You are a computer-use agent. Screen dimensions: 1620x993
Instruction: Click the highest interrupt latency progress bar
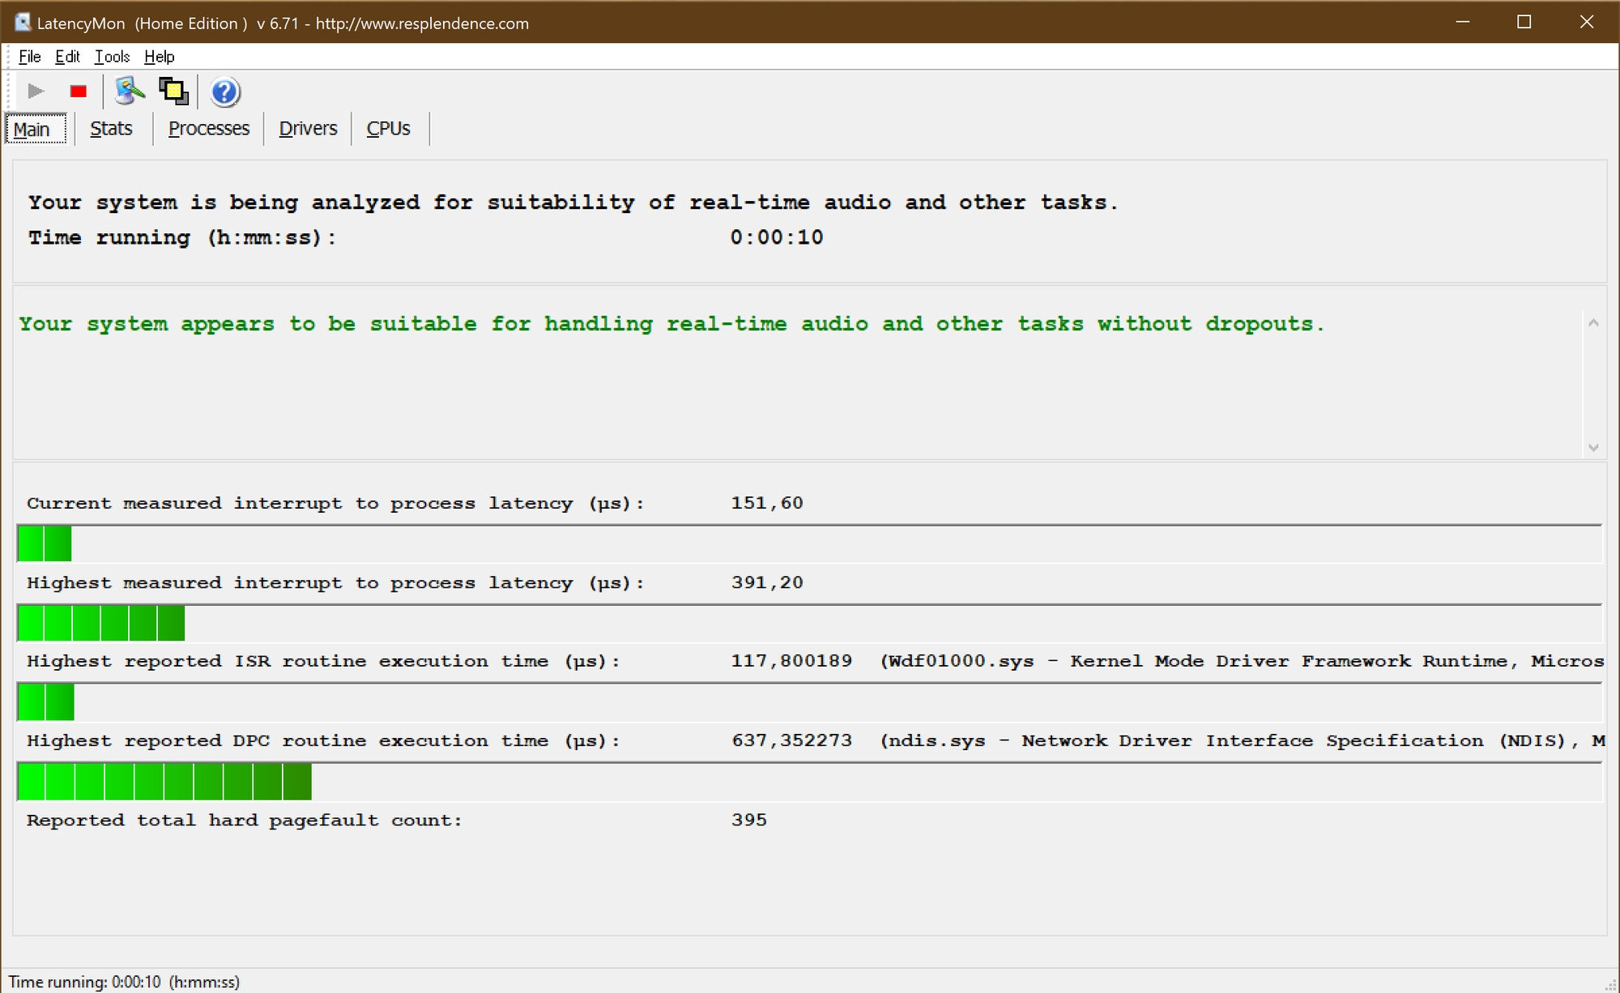click(809, 623)
